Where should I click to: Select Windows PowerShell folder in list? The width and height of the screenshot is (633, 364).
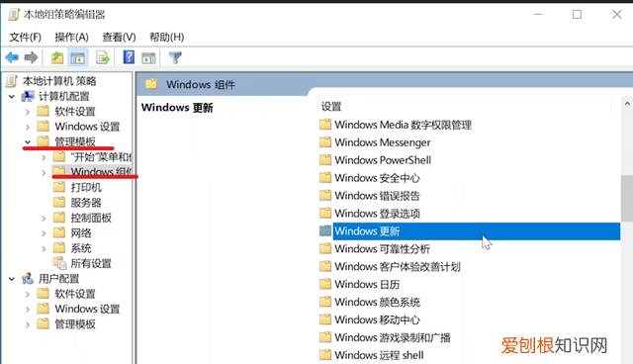pyautogui.click(x=383, y=160)
